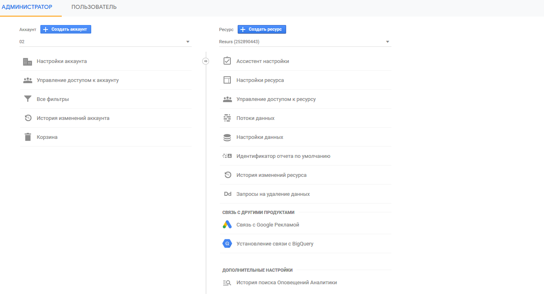Click the trash bin icon
This screenshot has width=544, height=302.
[x=27, y=137]
